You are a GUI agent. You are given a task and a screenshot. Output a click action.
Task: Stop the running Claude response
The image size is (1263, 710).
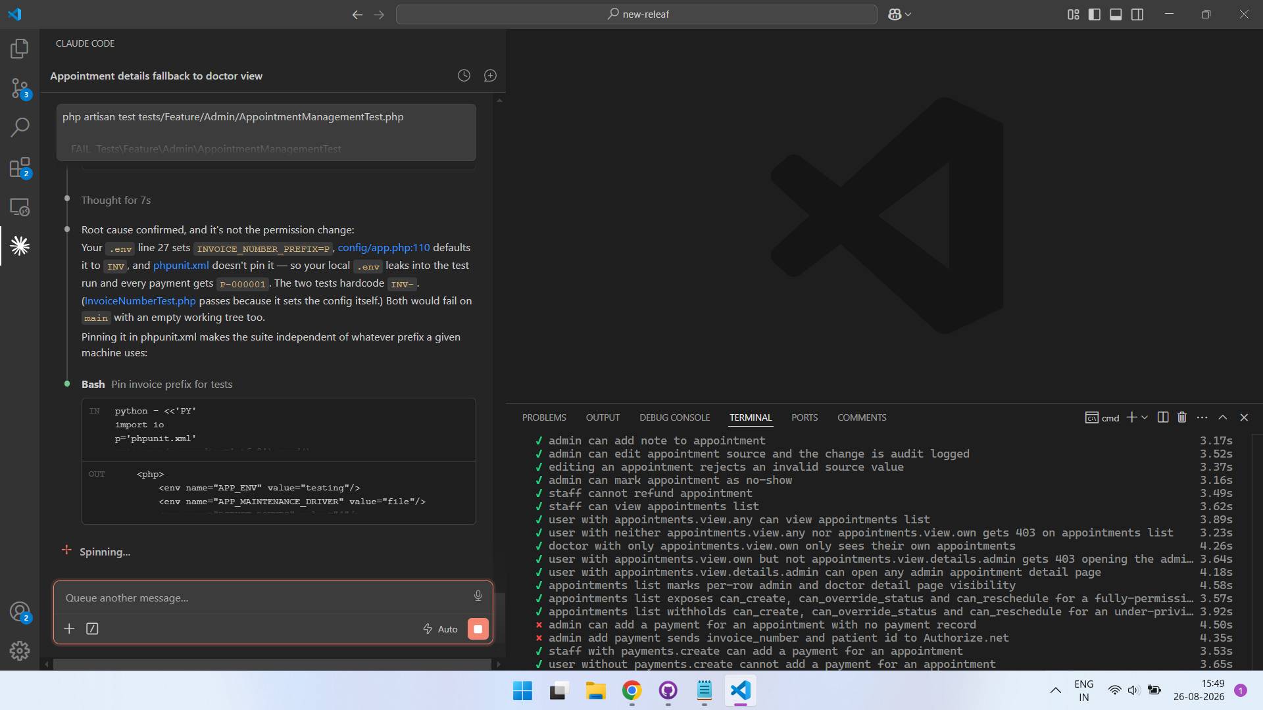[478, 629]
